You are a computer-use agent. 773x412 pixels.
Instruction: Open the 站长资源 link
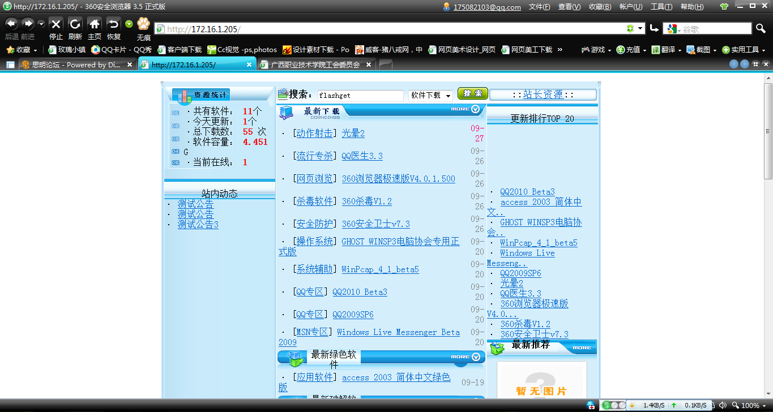[543, 95]
